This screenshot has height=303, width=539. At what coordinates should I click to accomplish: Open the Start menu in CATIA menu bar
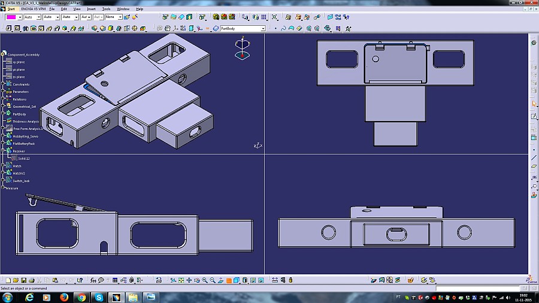(x=11, y=9)
